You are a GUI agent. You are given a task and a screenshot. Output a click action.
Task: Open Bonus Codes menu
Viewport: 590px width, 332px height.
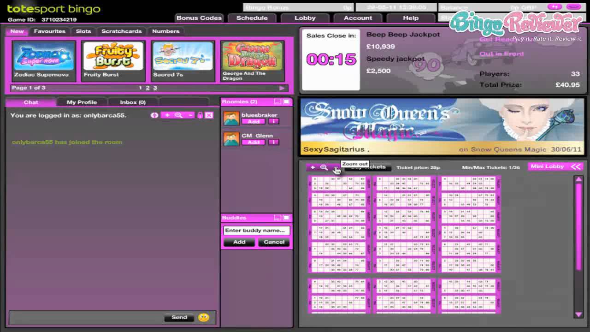click(x=199, y=18)
